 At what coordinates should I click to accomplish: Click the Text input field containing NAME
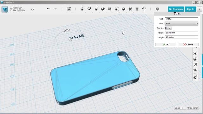(181, 19)
